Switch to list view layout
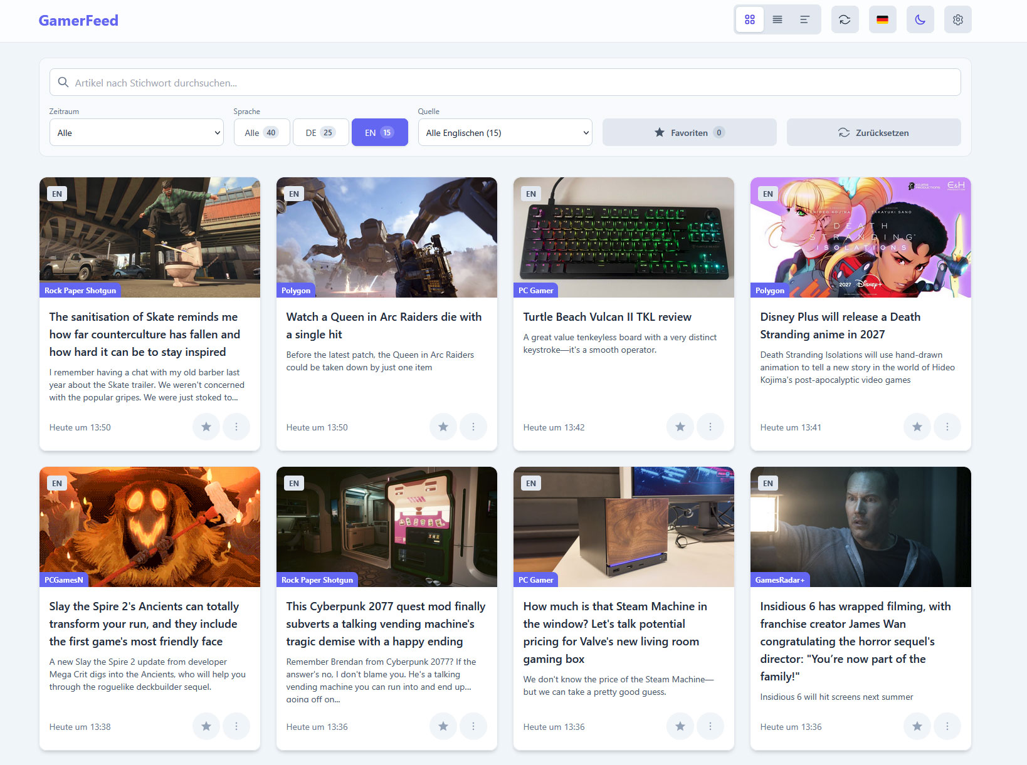This screenshot has height=765, width=1027. coord(777,19)
